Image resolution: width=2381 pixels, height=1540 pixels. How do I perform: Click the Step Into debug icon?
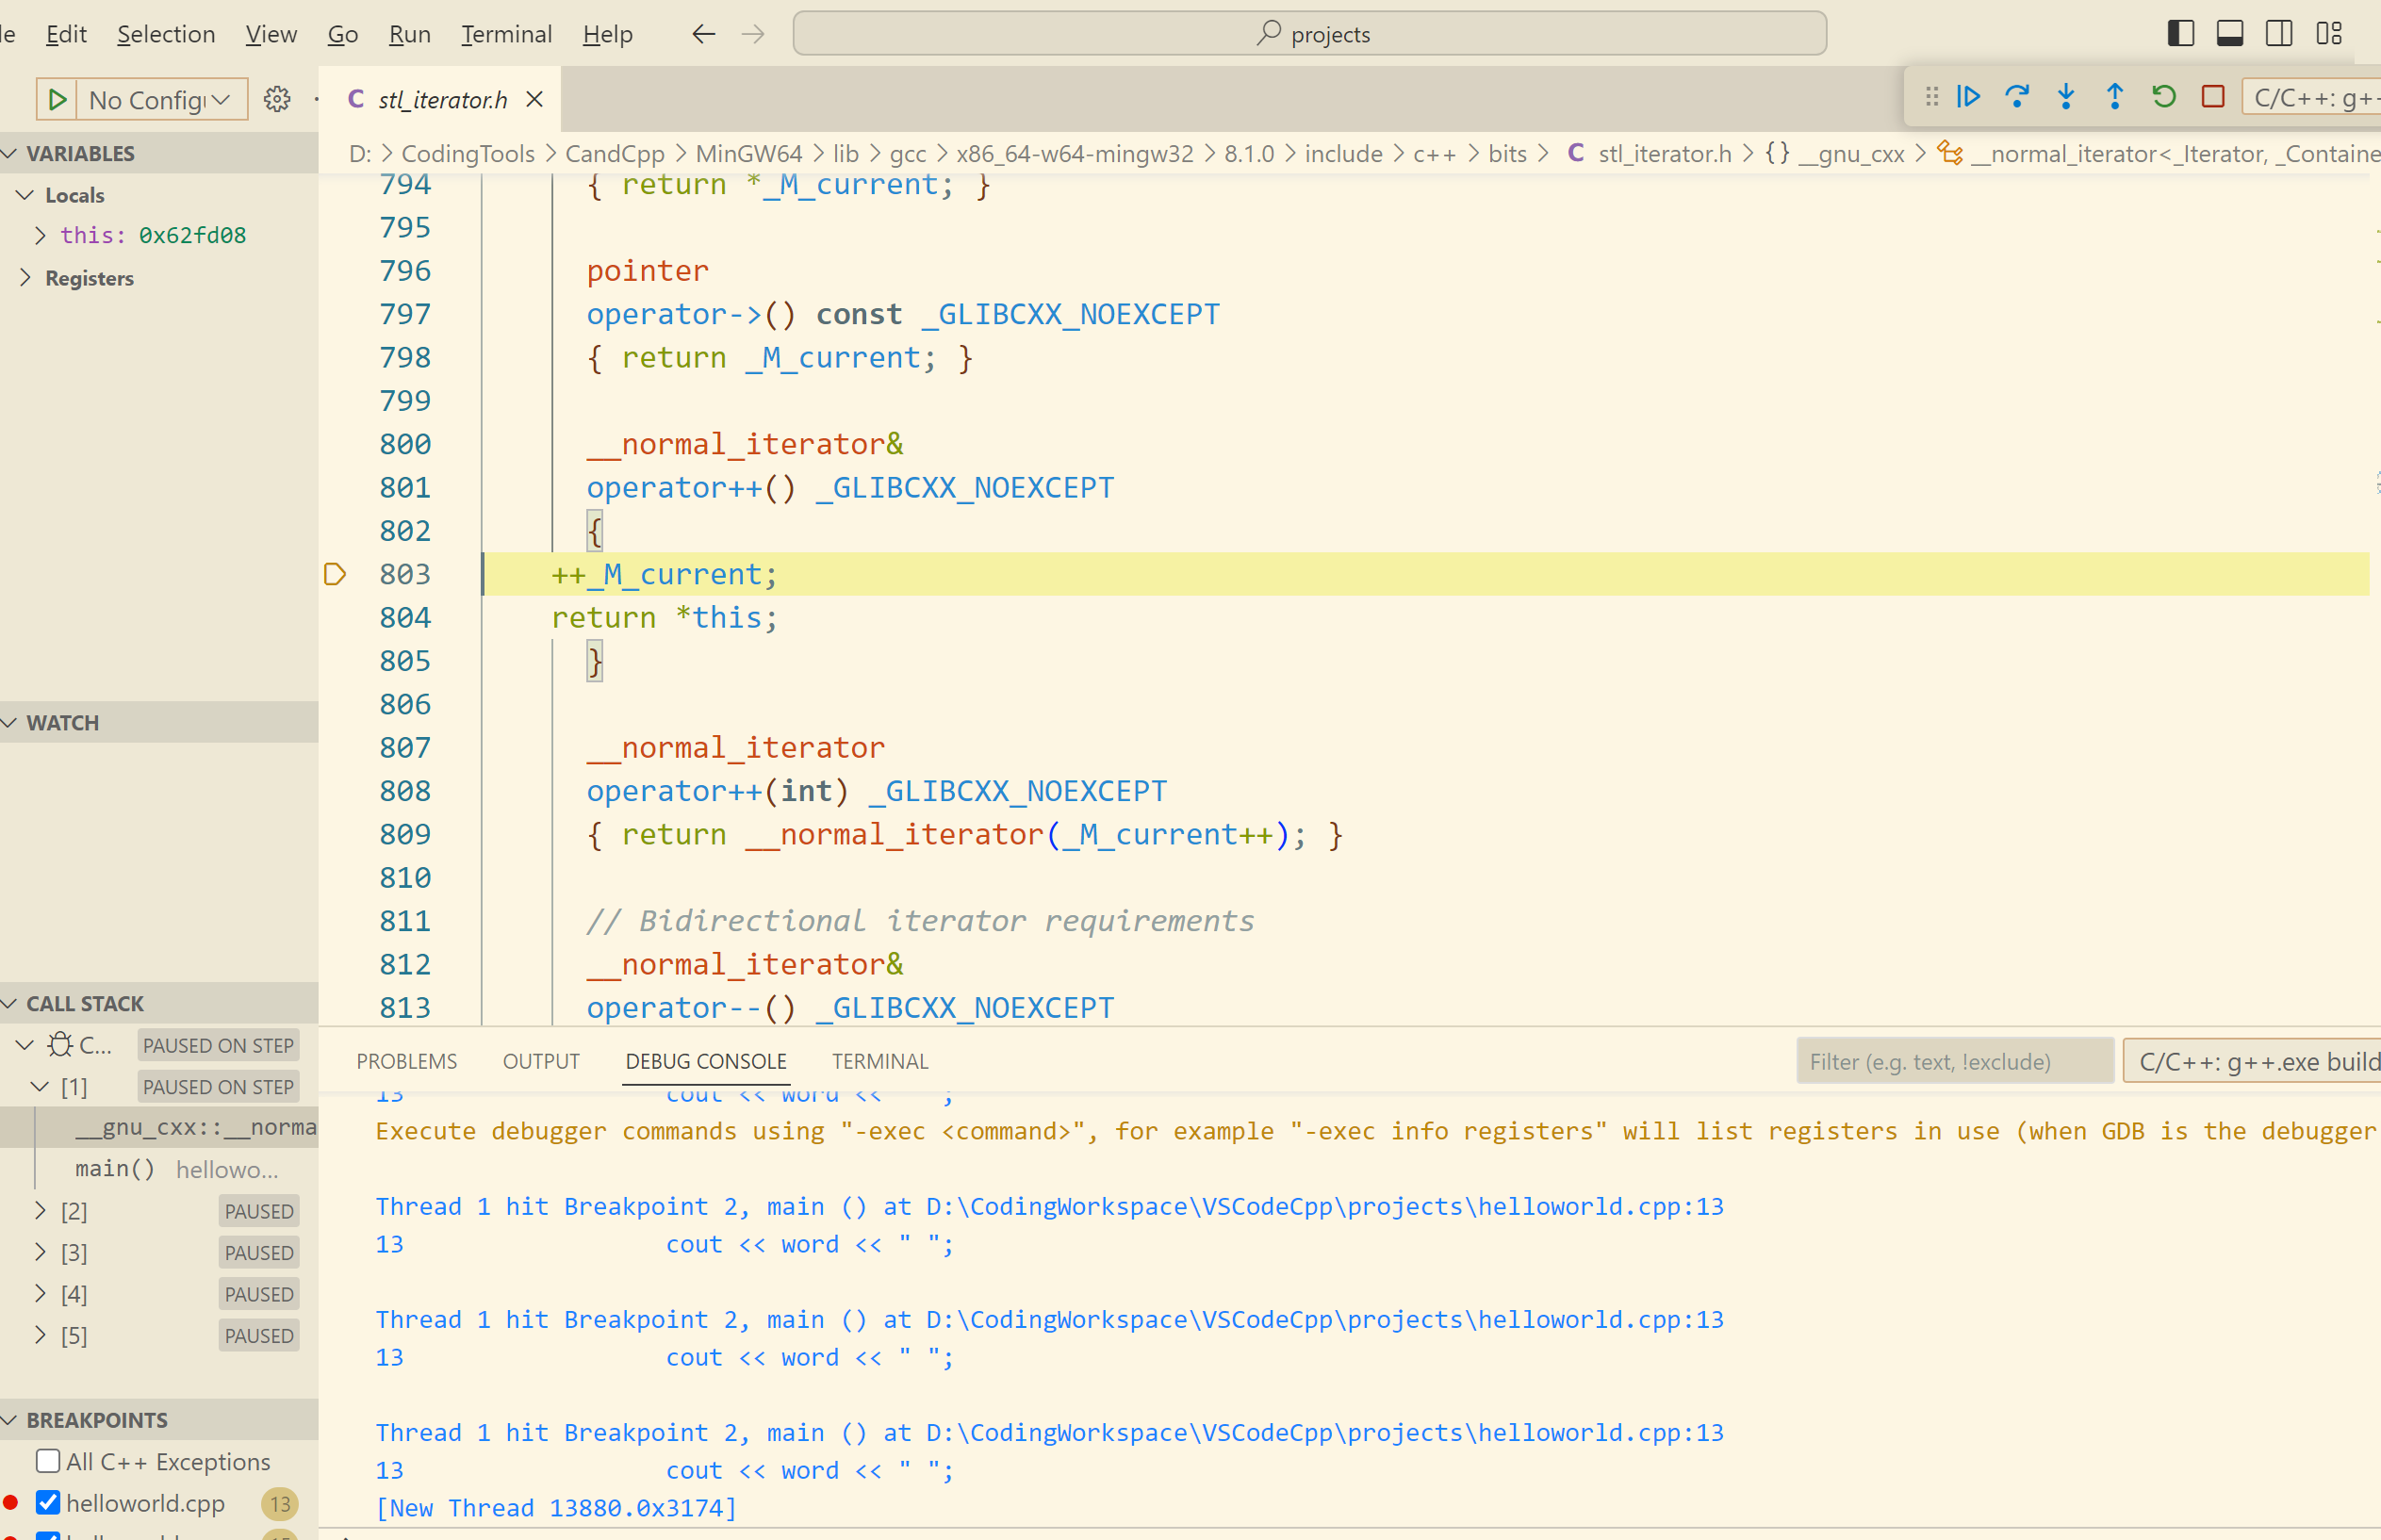tap(2066, 96)
